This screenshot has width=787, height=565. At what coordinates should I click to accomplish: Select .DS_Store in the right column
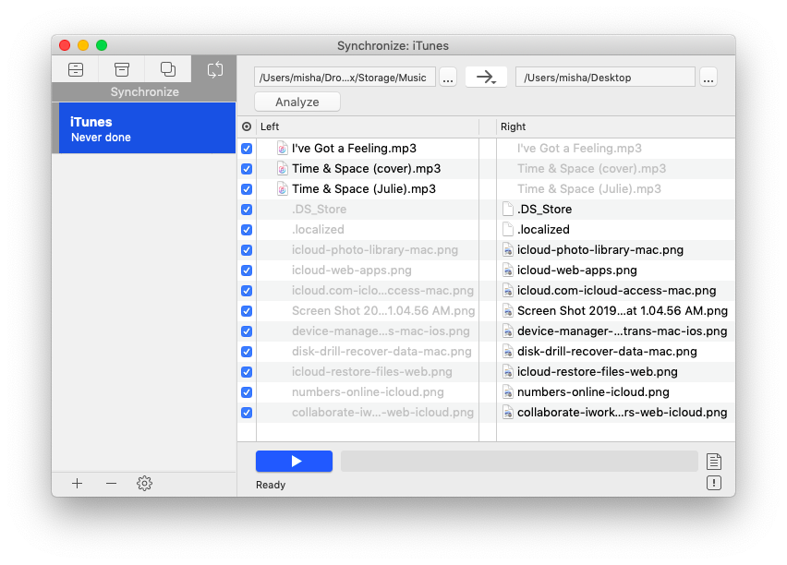click(x=545, y=210)
